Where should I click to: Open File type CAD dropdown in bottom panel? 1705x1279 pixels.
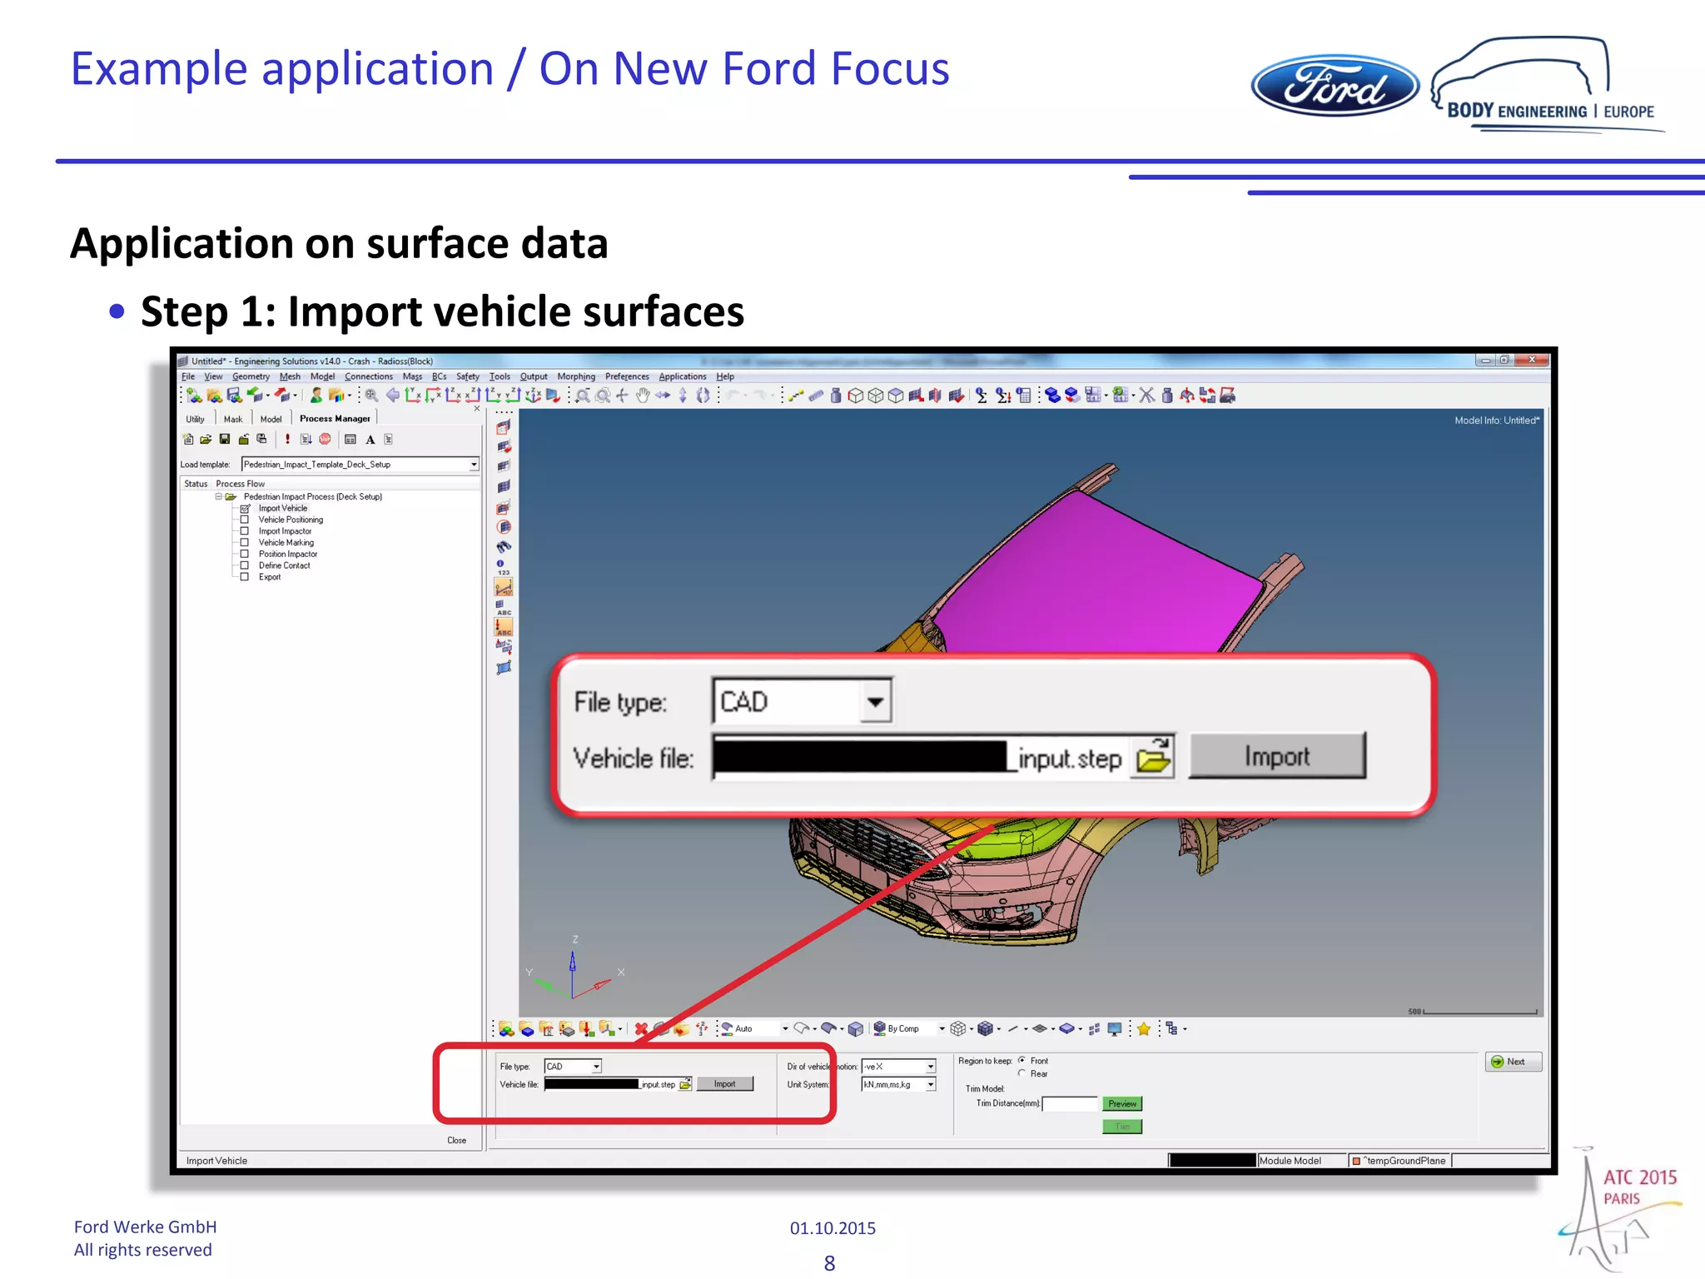(x=596, y=1067)
